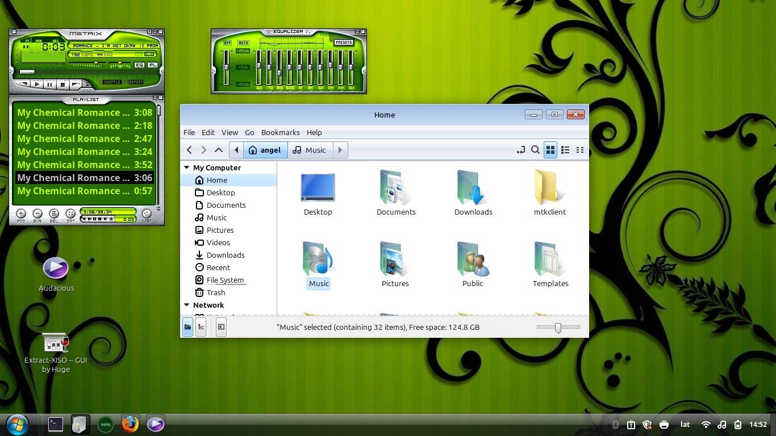
Task: Turn the equalizer OFF toggle
Action: (x=227, y=43)
